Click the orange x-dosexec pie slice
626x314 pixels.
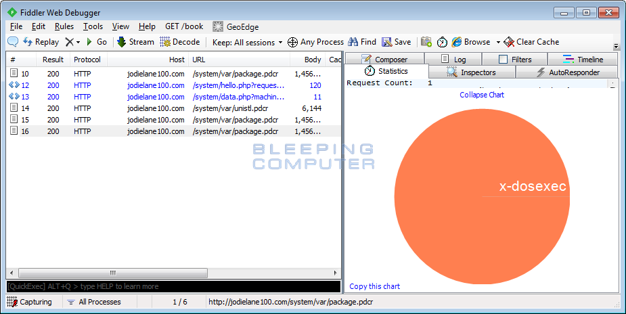tap(482, 196)
